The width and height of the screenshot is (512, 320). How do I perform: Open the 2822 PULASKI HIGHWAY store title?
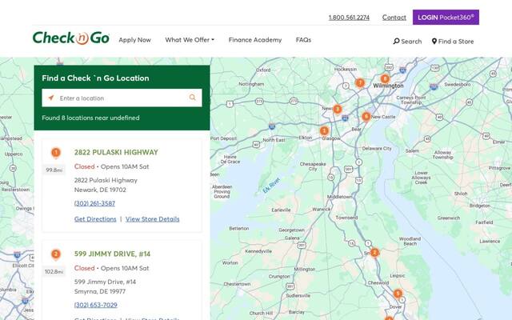pos(116,152)
